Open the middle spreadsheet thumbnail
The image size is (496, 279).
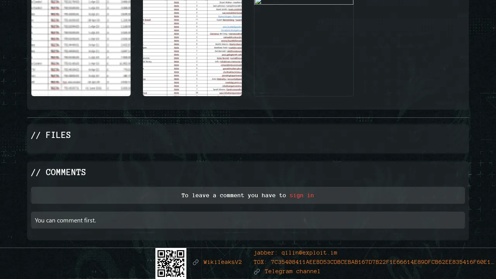[x=192, y=46]
